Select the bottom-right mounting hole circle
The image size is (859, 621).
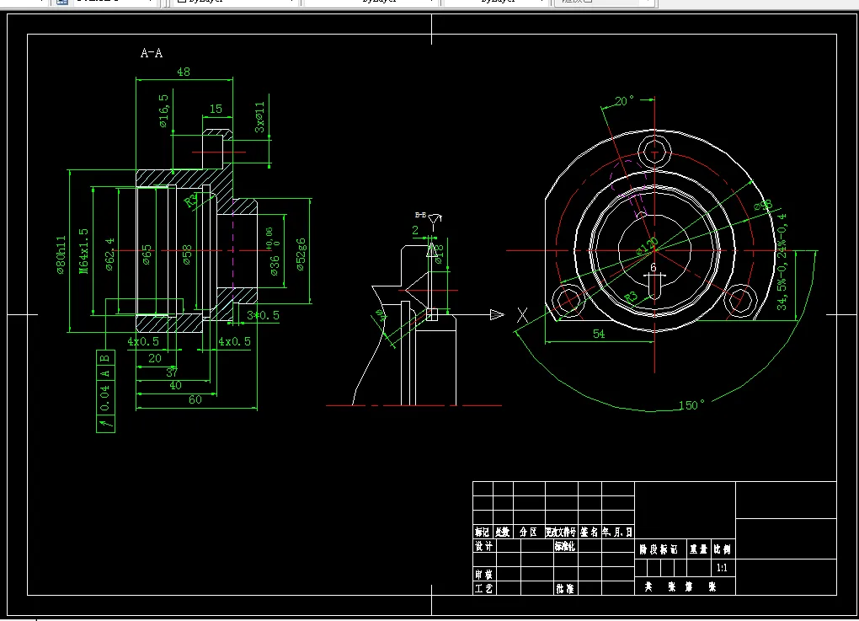pyautogui.click(x=740, y=301)
